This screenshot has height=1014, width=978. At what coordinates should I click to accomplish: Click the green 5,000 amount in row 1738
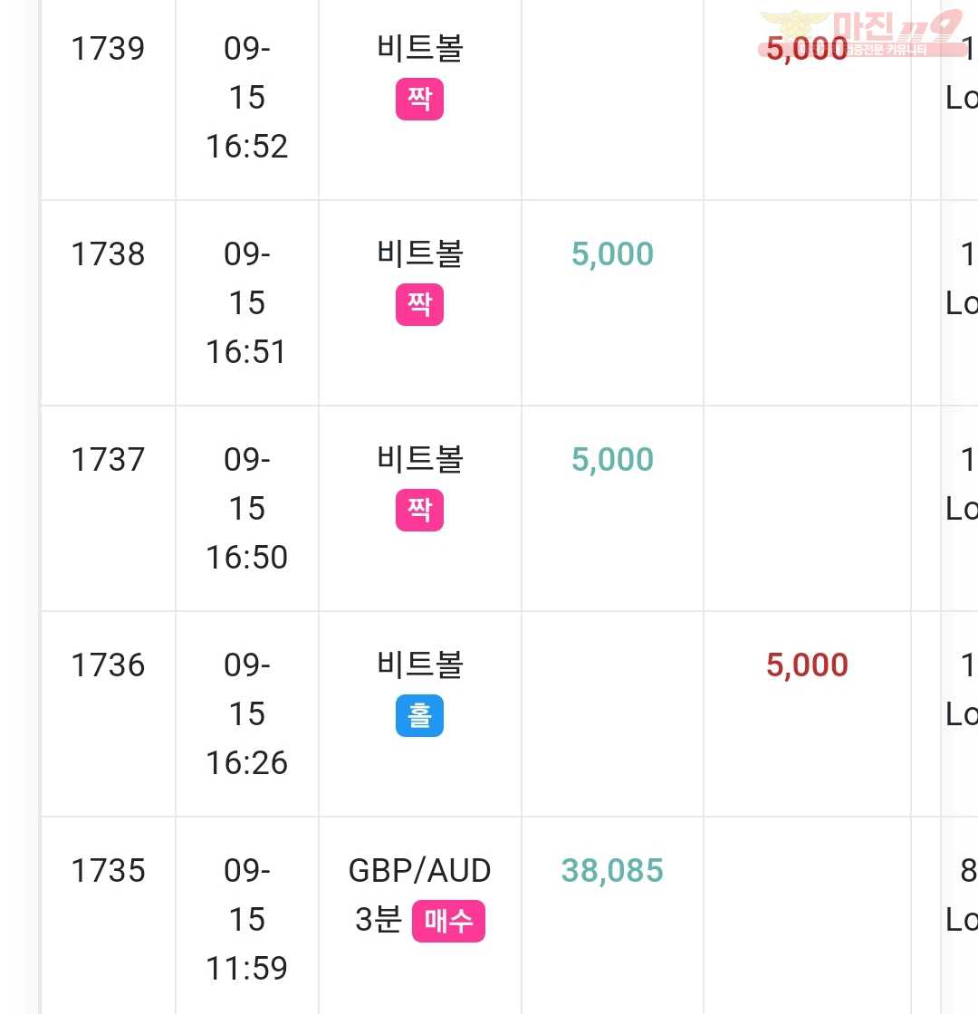(612, 254)
